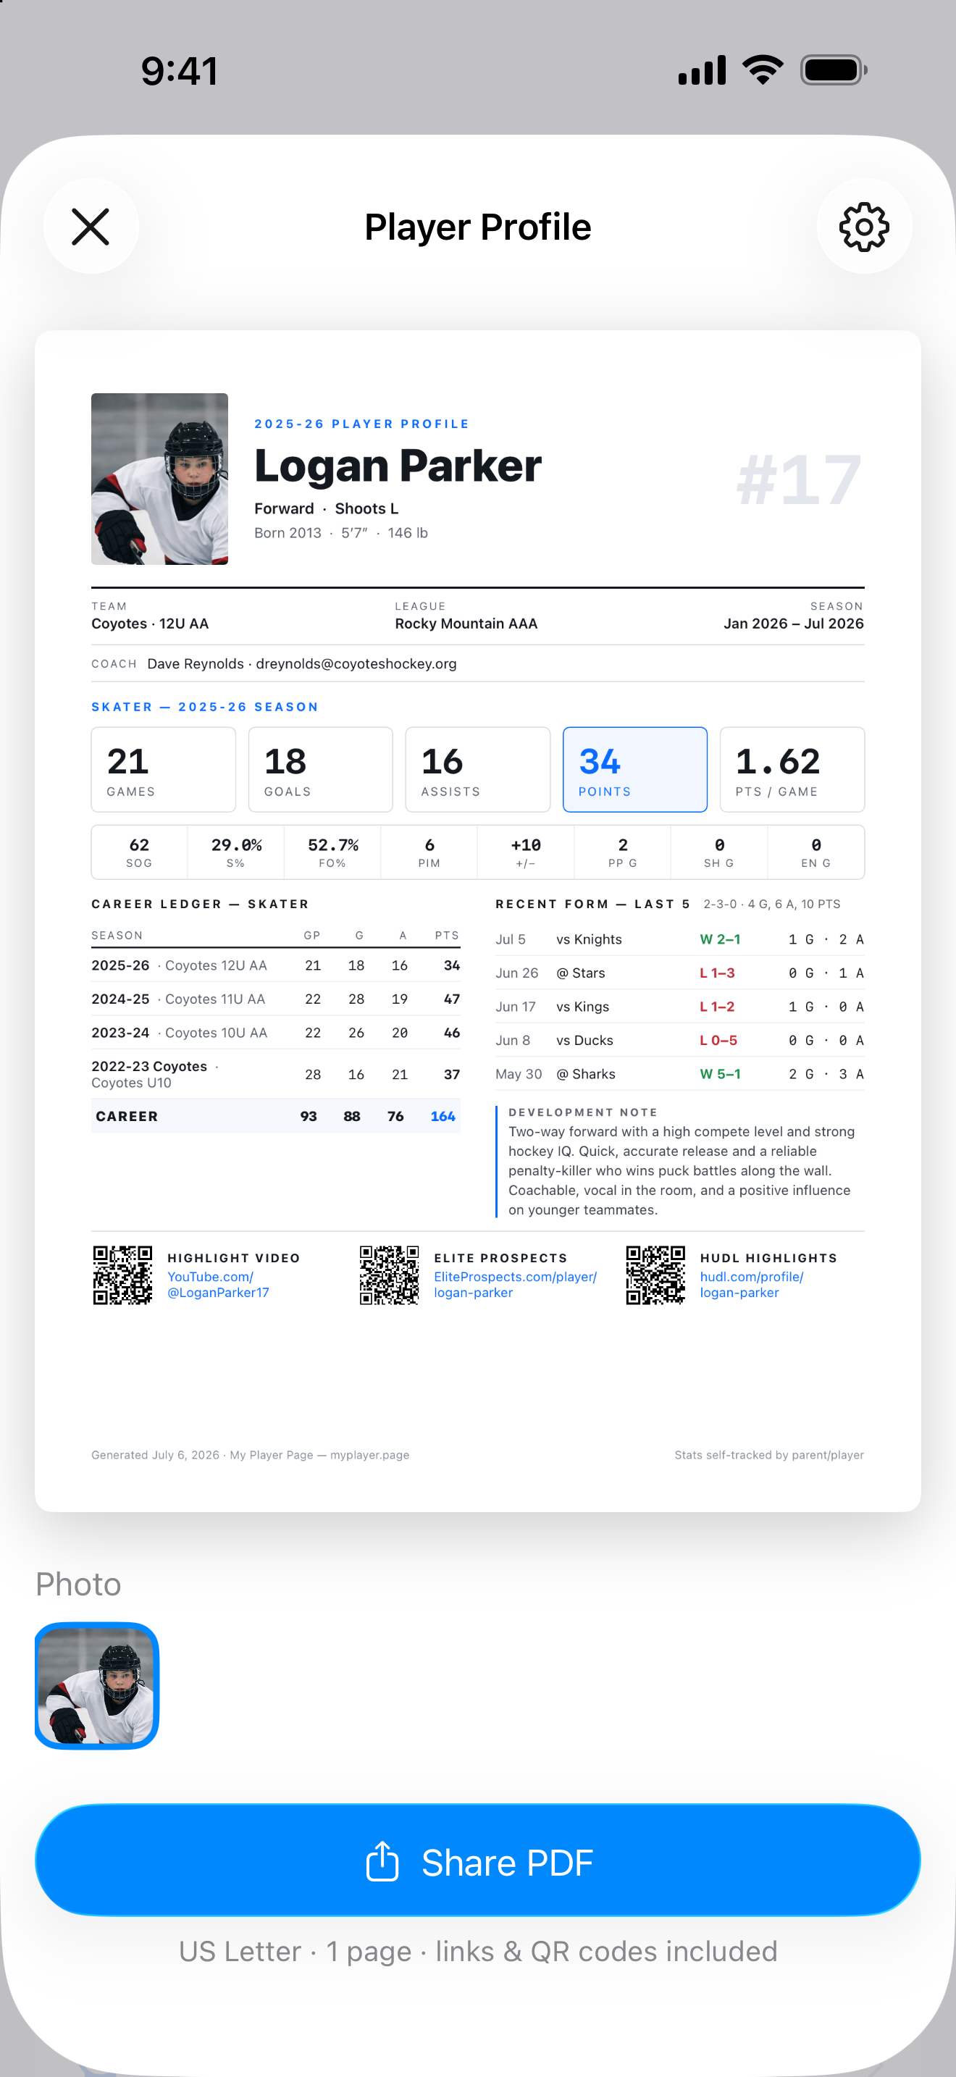Tap the career 164 points total
The width and height of the screenshot is (956, 2077).
coord(443,1116)
